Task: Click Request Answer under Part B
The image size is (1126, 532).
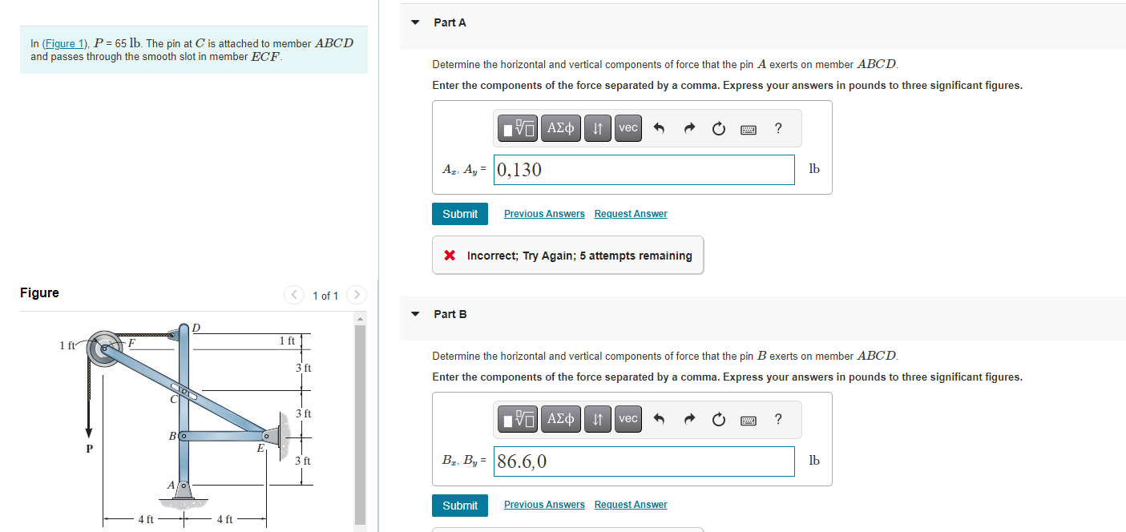Action: pyautogui.click(x=630, y=504)
